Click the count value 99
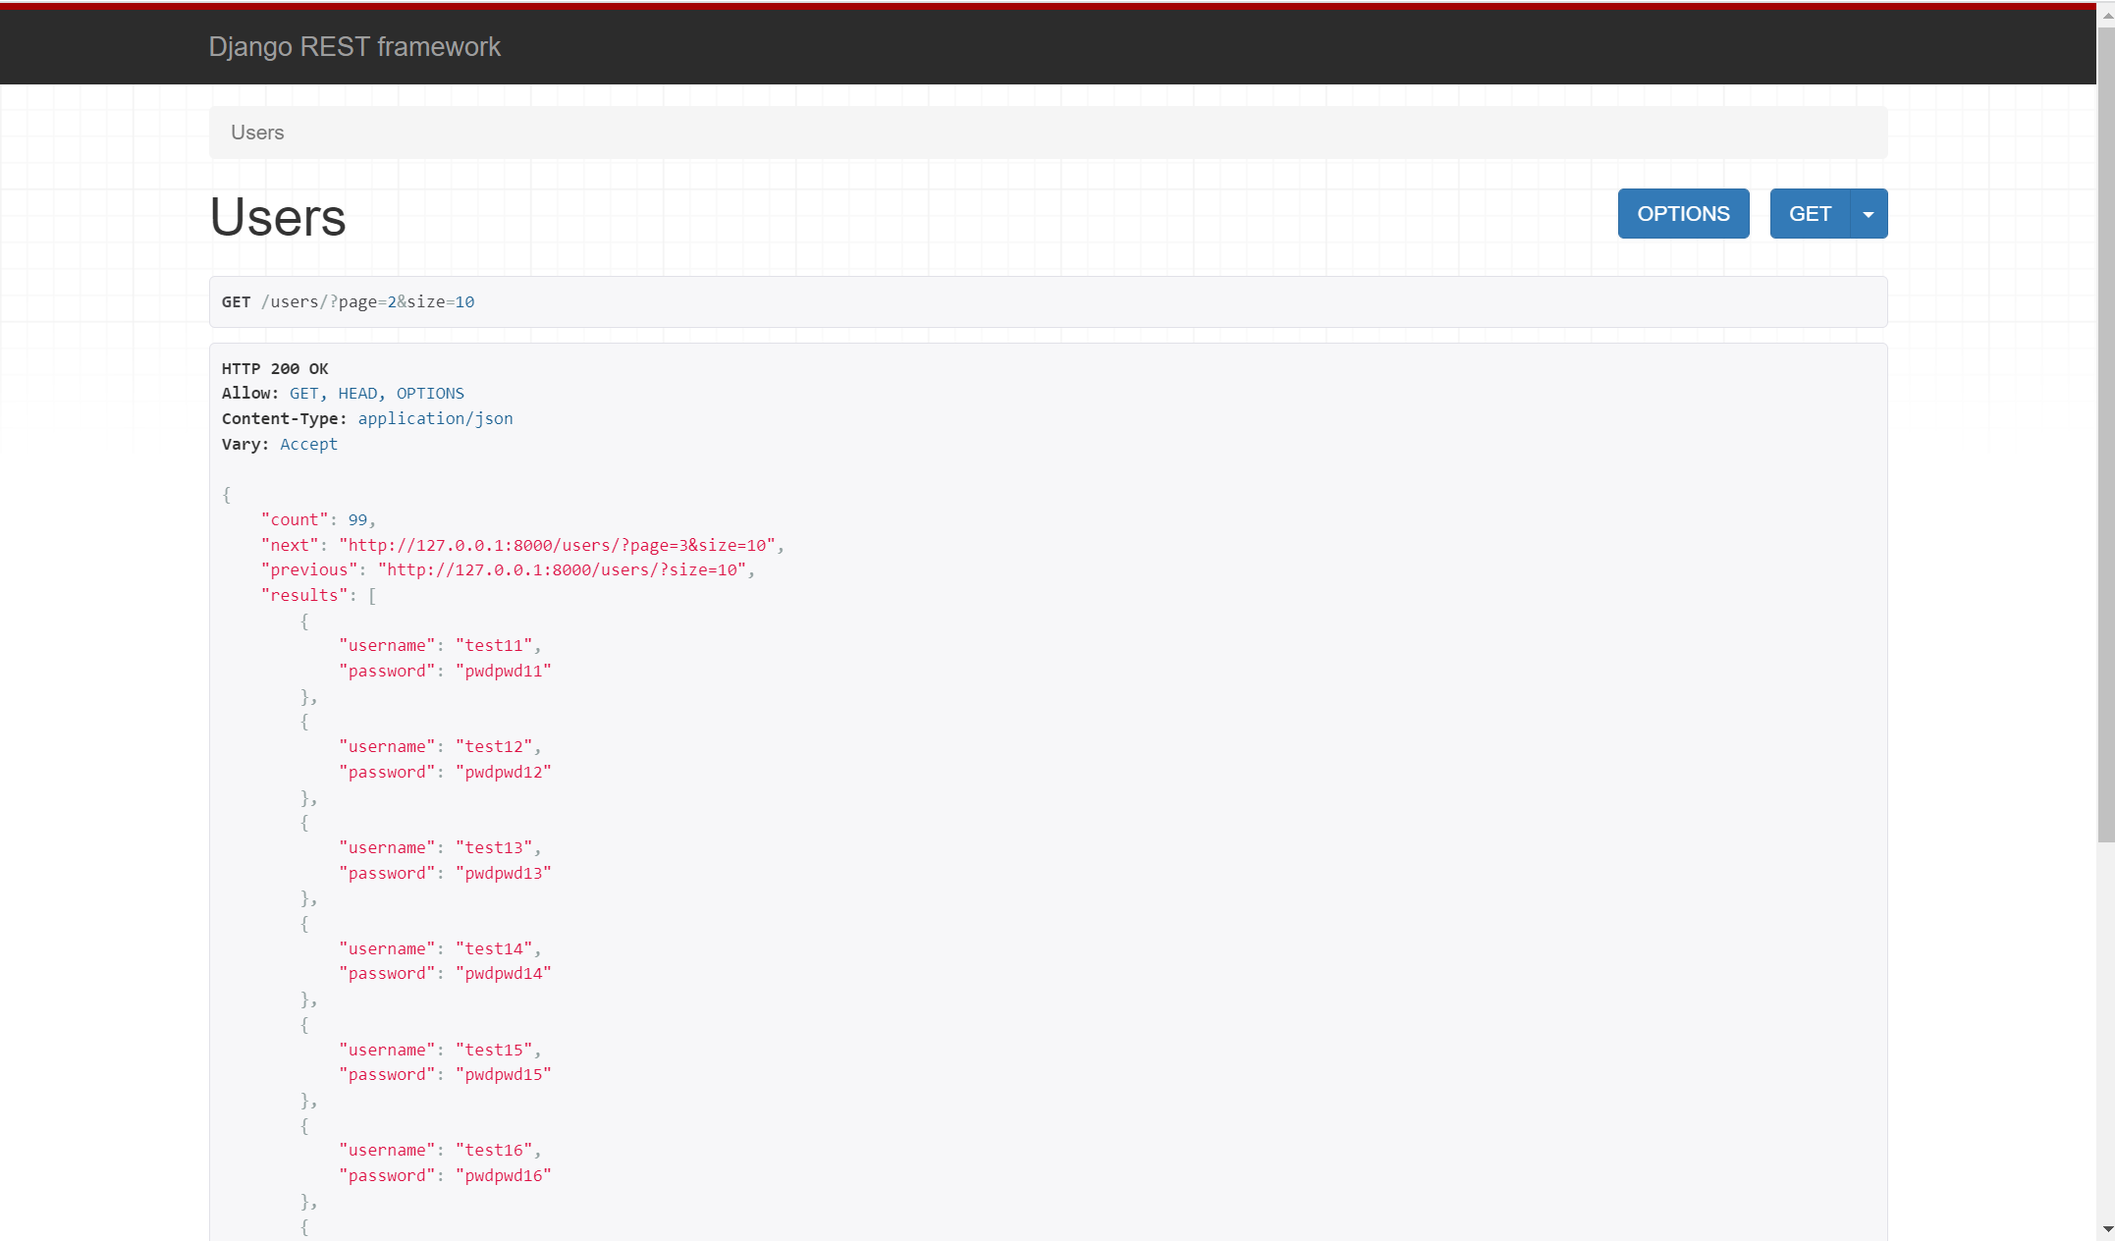Viewport: 2115px width, 1241px height. (357, 519)
